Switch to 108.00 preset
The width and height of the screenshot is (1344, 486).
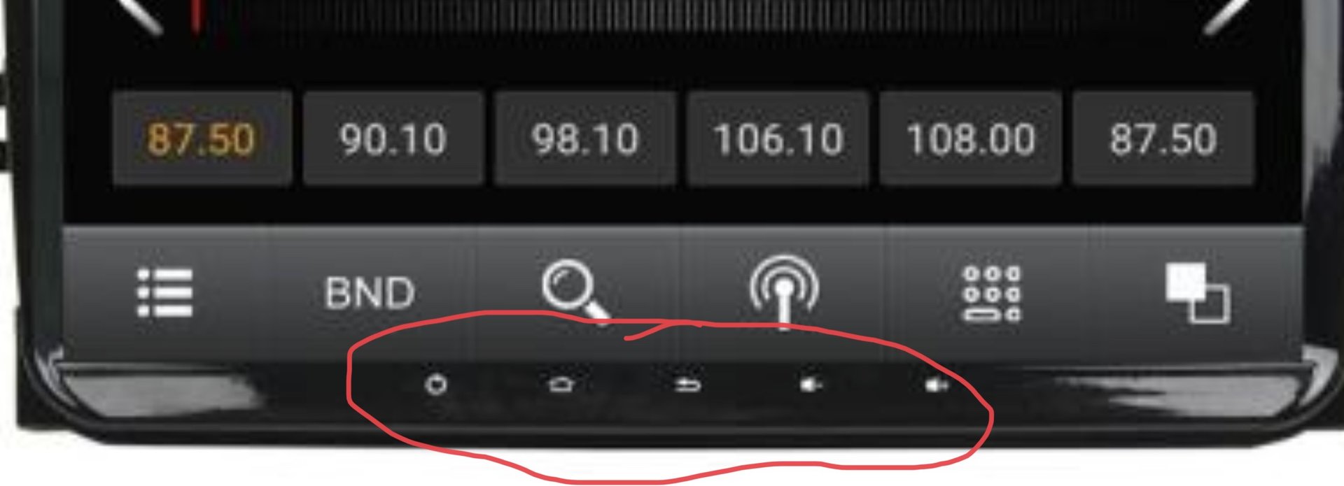(971, 138)
